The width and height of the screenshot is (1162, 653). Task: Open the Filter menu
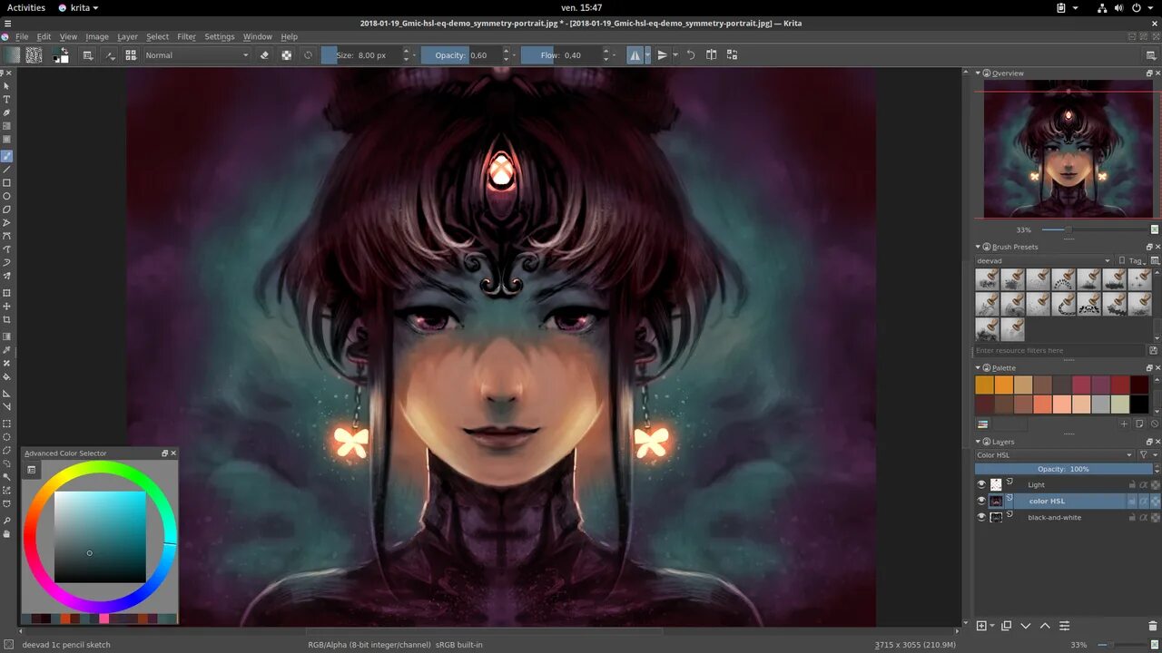(x=186, y=37)
